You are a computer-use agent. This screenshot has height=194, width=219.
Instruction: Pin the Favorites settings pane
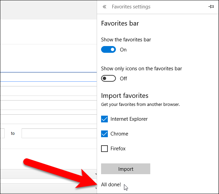211,7
